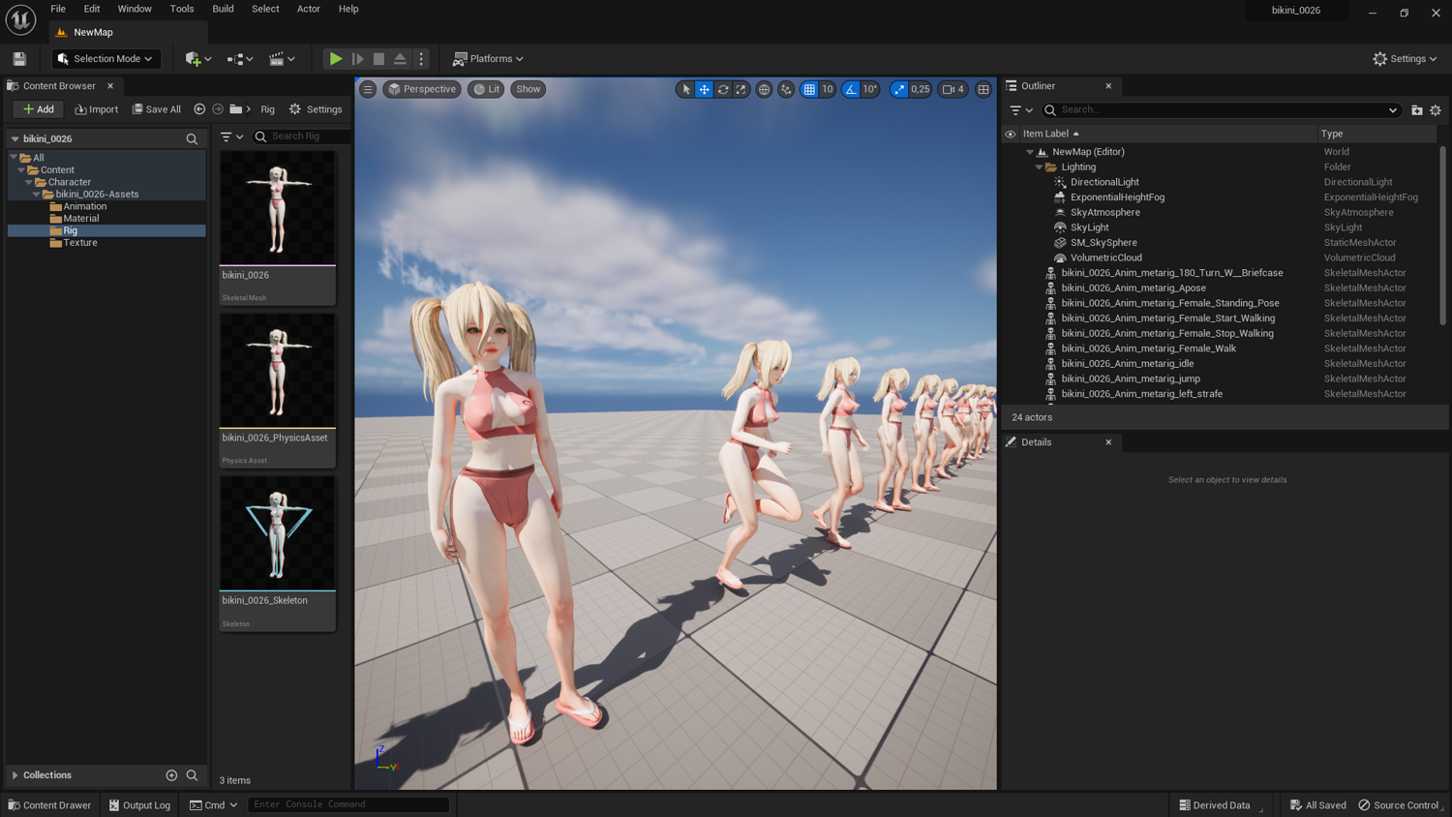Open the File menu
The width and height of the screenshot is (1452, 817).
pos(58,9)
